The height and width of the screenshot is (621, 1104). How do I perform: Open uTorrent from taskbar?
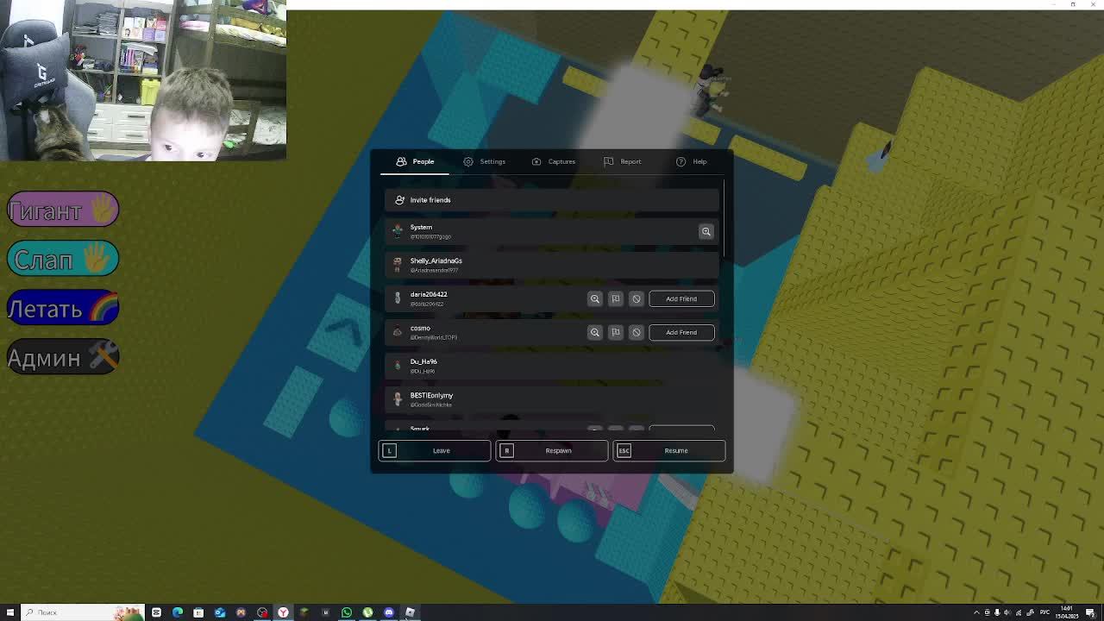coord(367,612)
